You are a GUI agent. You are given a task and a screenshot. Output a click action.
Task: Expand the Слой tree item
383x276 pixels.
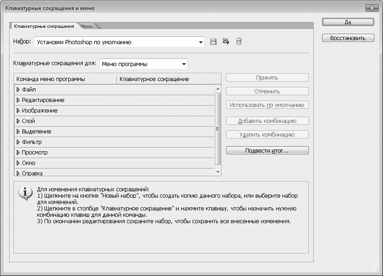[x=18, y=121]
